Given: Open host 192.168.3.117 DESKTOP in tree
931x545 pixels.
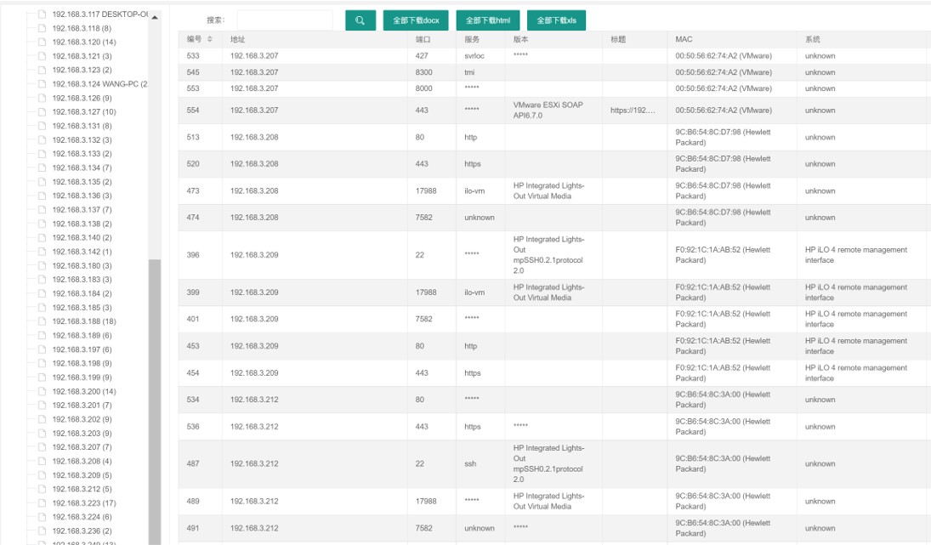Looking at the screenshot, I should pyautogui.click(x=99, y=14).
